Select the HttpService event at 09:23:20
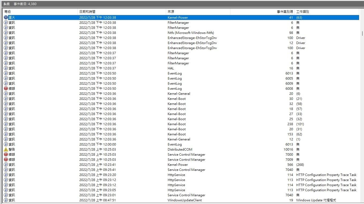 pos(176,175)
